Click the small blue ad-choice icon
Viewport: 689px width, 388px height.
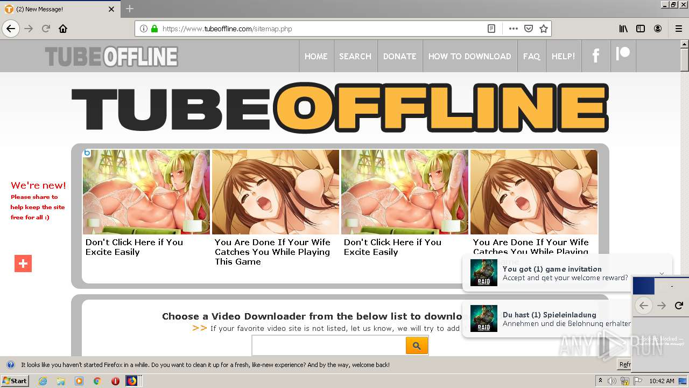click(x=87, y=153)
